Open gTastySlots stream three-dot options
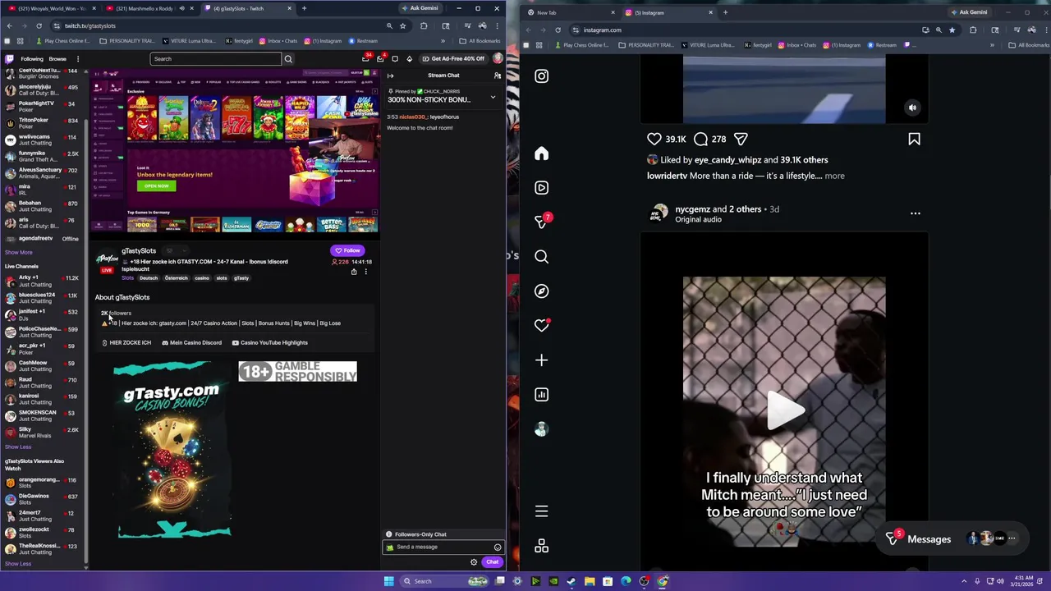Image resolution: width=1051 pixels, height=591 pixels. point(366,272)
